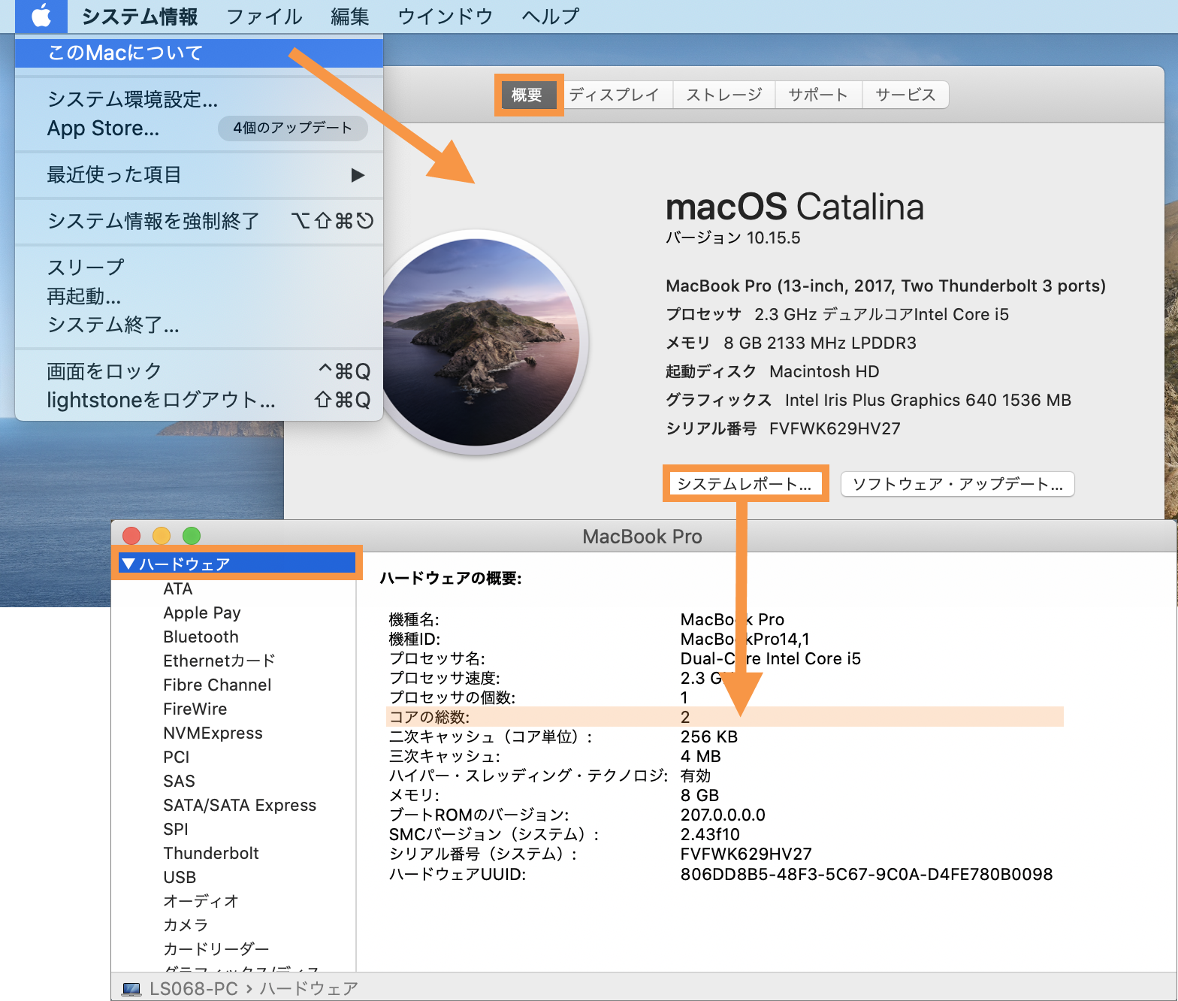The height and width of the screenshot is (1001, 1178).
Task: Open the ヘルプ menu
Action: pyautogui.click(x=551, y=17)
